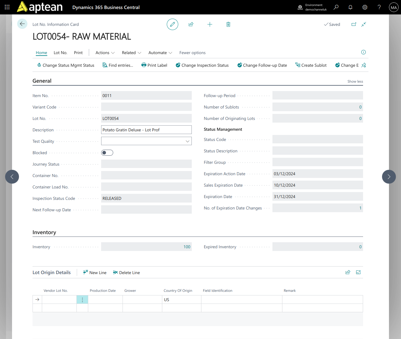
Task: Select the Print tab
Action: tap(78, 53)
